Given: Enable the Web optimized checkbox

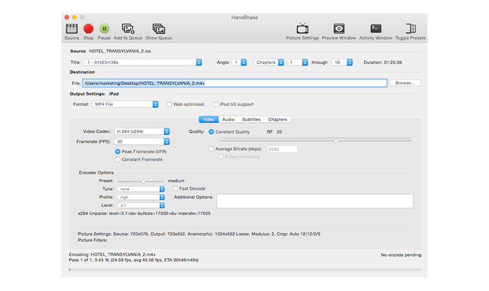Looking at the screenshot, I should (170, 104).
